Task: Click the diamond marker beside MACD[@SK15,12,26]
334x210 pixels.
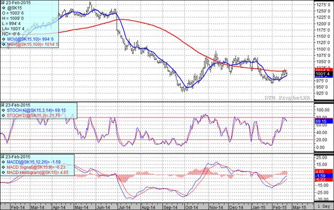Action: tap(4, 162)
